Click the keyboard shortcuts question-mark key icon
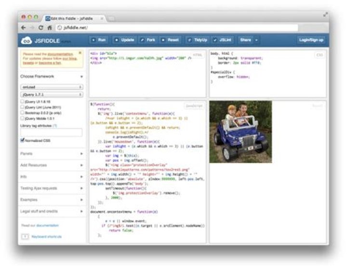Viewport: 347px width, 270px height. [x=25, y=237]
